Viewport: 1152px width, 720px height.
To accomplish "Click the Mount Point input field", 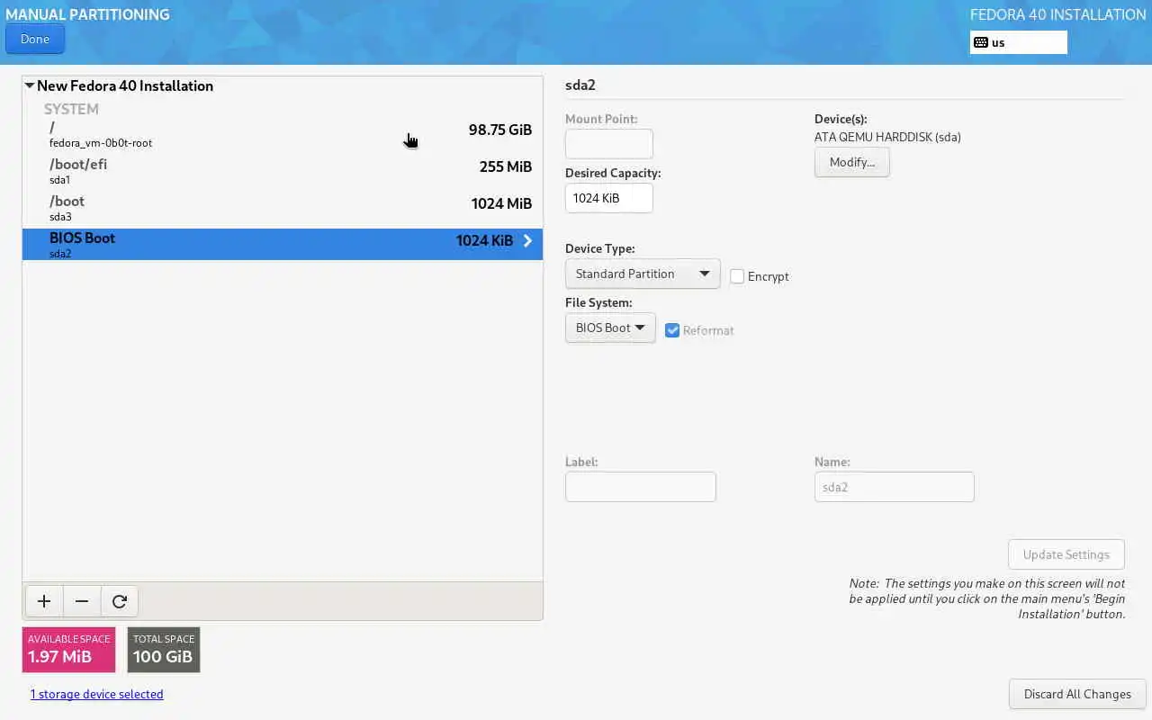I will pos(609,144).
